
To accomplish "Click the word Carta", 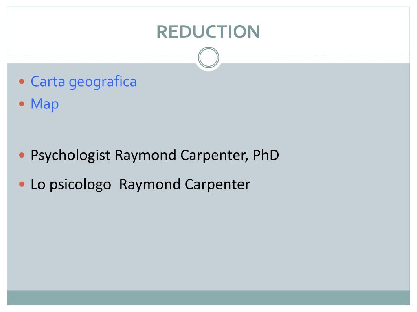I will tap(48, 81).
